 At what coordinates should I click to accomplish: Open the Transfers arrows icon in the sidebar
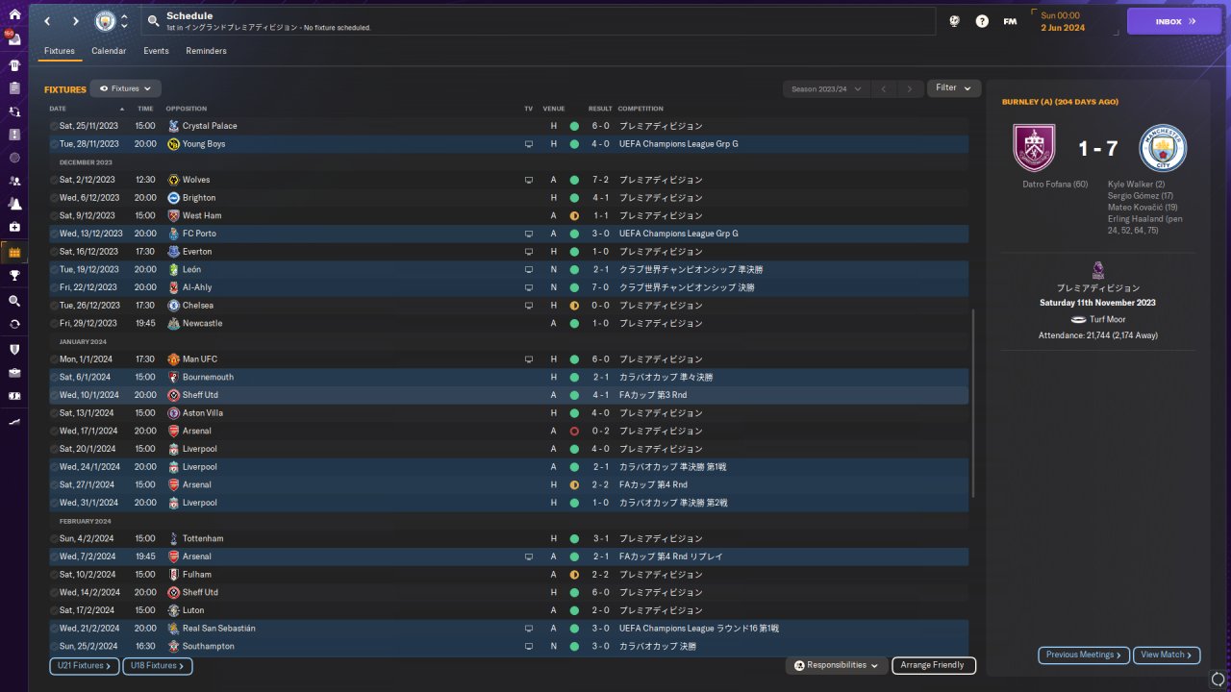(13, 324)
